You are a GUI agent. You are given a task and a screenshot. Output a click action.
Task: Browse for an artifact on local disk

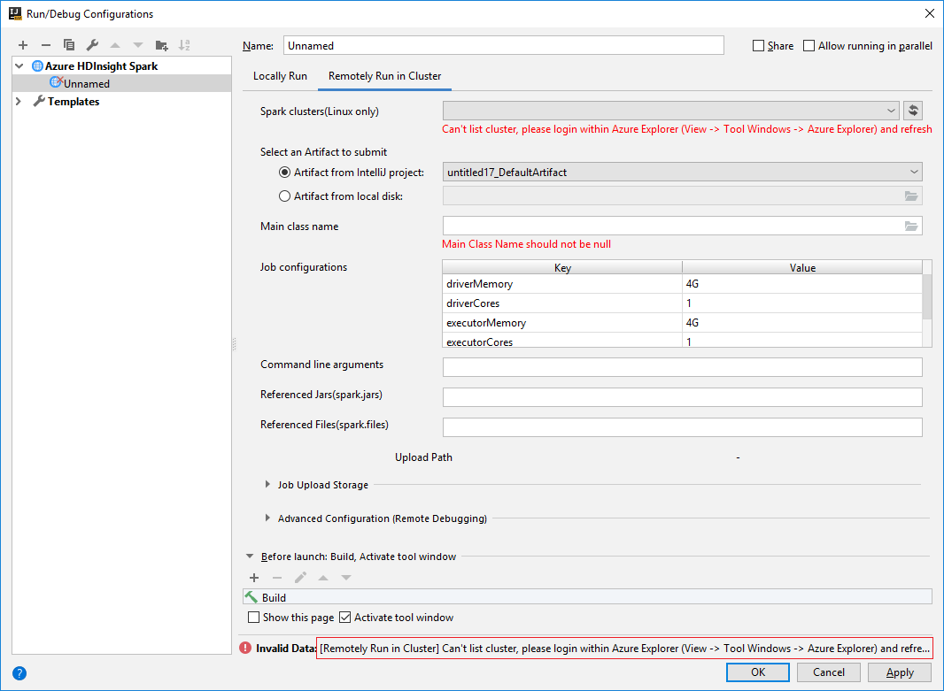[911, 196]
